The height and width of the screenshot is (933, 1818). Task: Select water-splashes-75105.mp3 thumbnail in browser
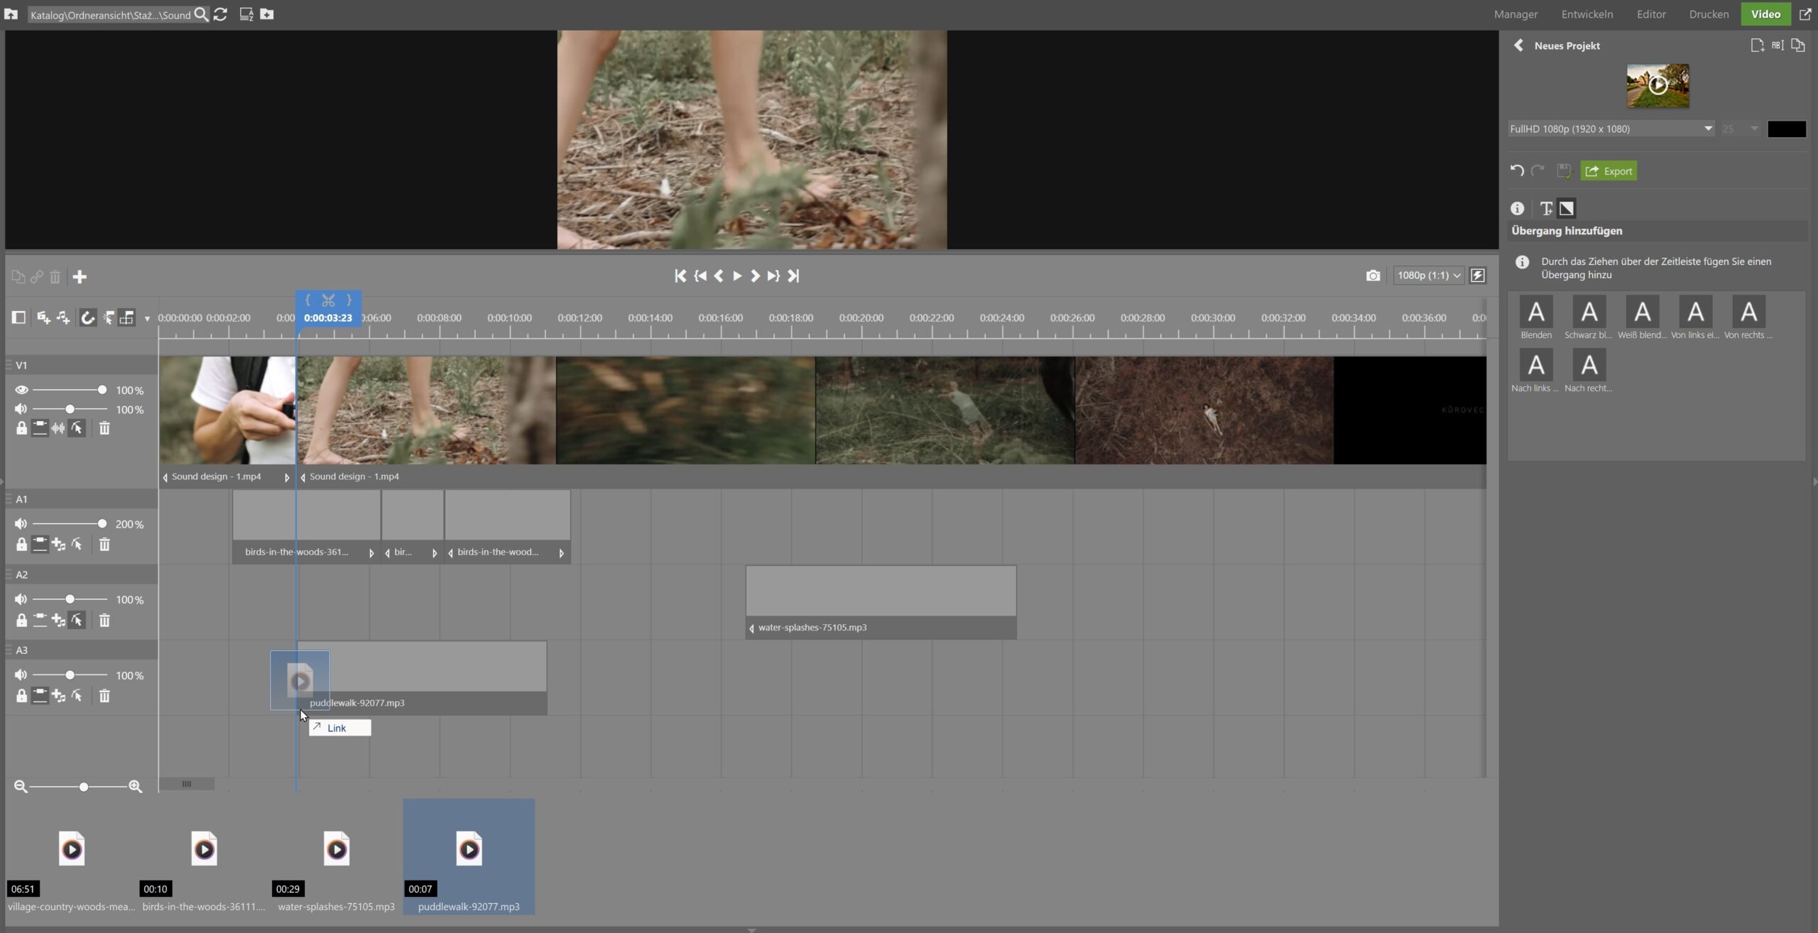pos(337,849)
